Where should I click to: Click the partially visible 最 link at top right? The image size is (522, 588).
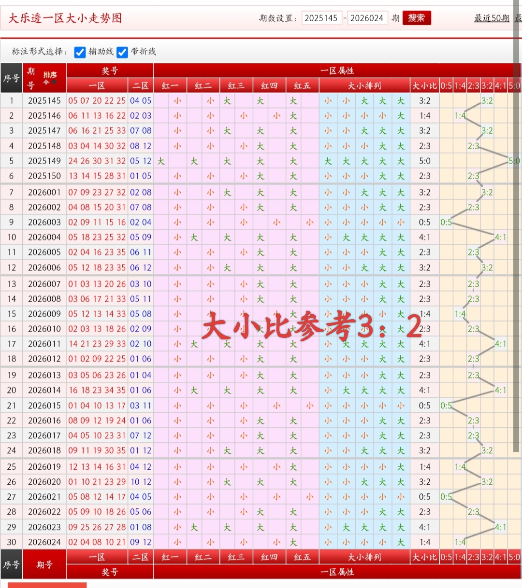518,18
